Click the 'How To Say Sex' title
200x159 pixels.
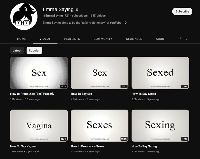point(82,94)
